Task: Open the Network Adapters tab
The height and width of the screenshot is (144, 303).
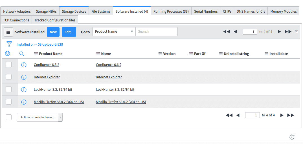Action: 17,12
